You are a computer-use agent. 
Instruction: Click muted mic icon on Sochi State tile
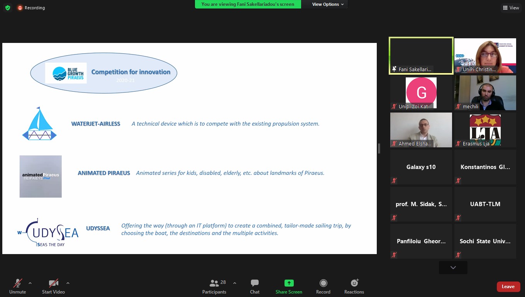[x=458, y=255]
